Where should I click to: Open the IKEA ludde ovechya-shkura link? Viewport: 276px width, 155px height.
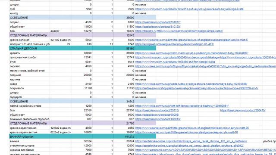[x=191, y=84]
